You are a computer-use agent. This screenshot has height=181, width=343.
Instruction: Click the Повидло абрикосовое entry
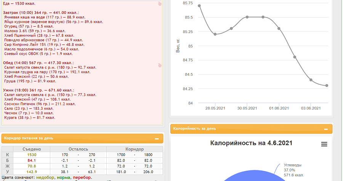(43, 40)
